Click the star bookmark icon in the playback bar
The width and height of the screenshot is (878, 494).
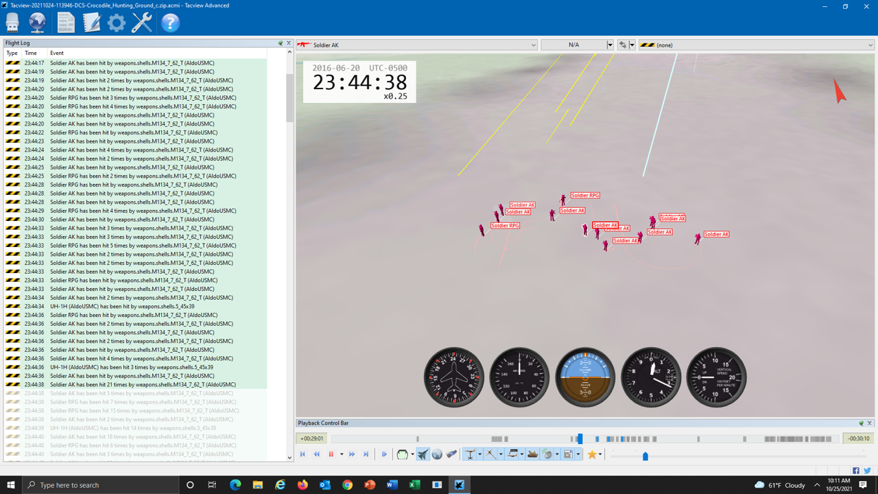click(591, 454)
